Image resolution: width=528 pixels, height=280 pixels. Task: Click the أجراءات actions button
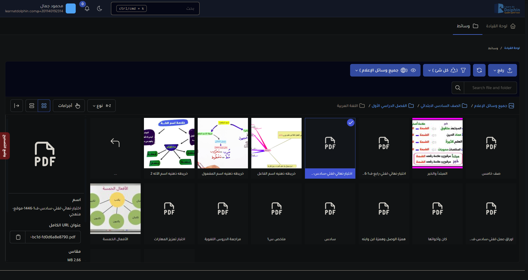pyautogui.click(x=69, y=106)
